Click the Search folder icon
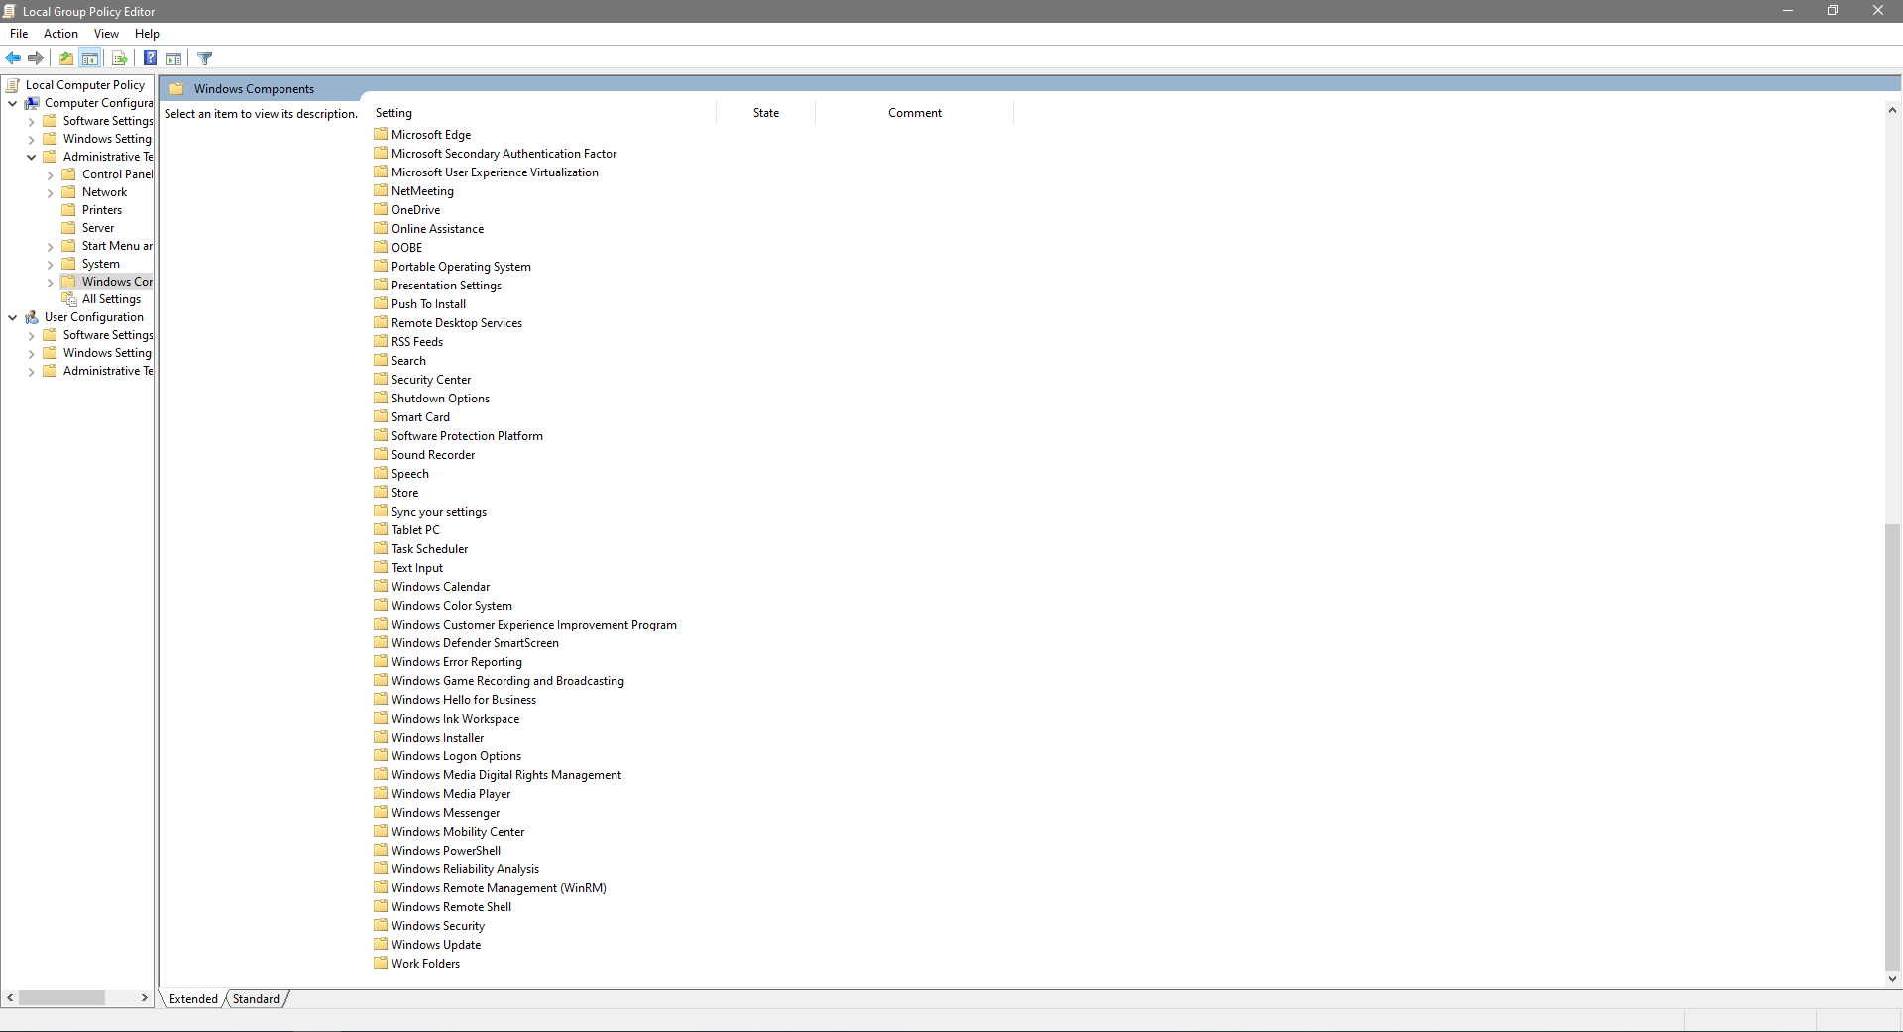1903x1032 pixels. click(x=381, y=360)
